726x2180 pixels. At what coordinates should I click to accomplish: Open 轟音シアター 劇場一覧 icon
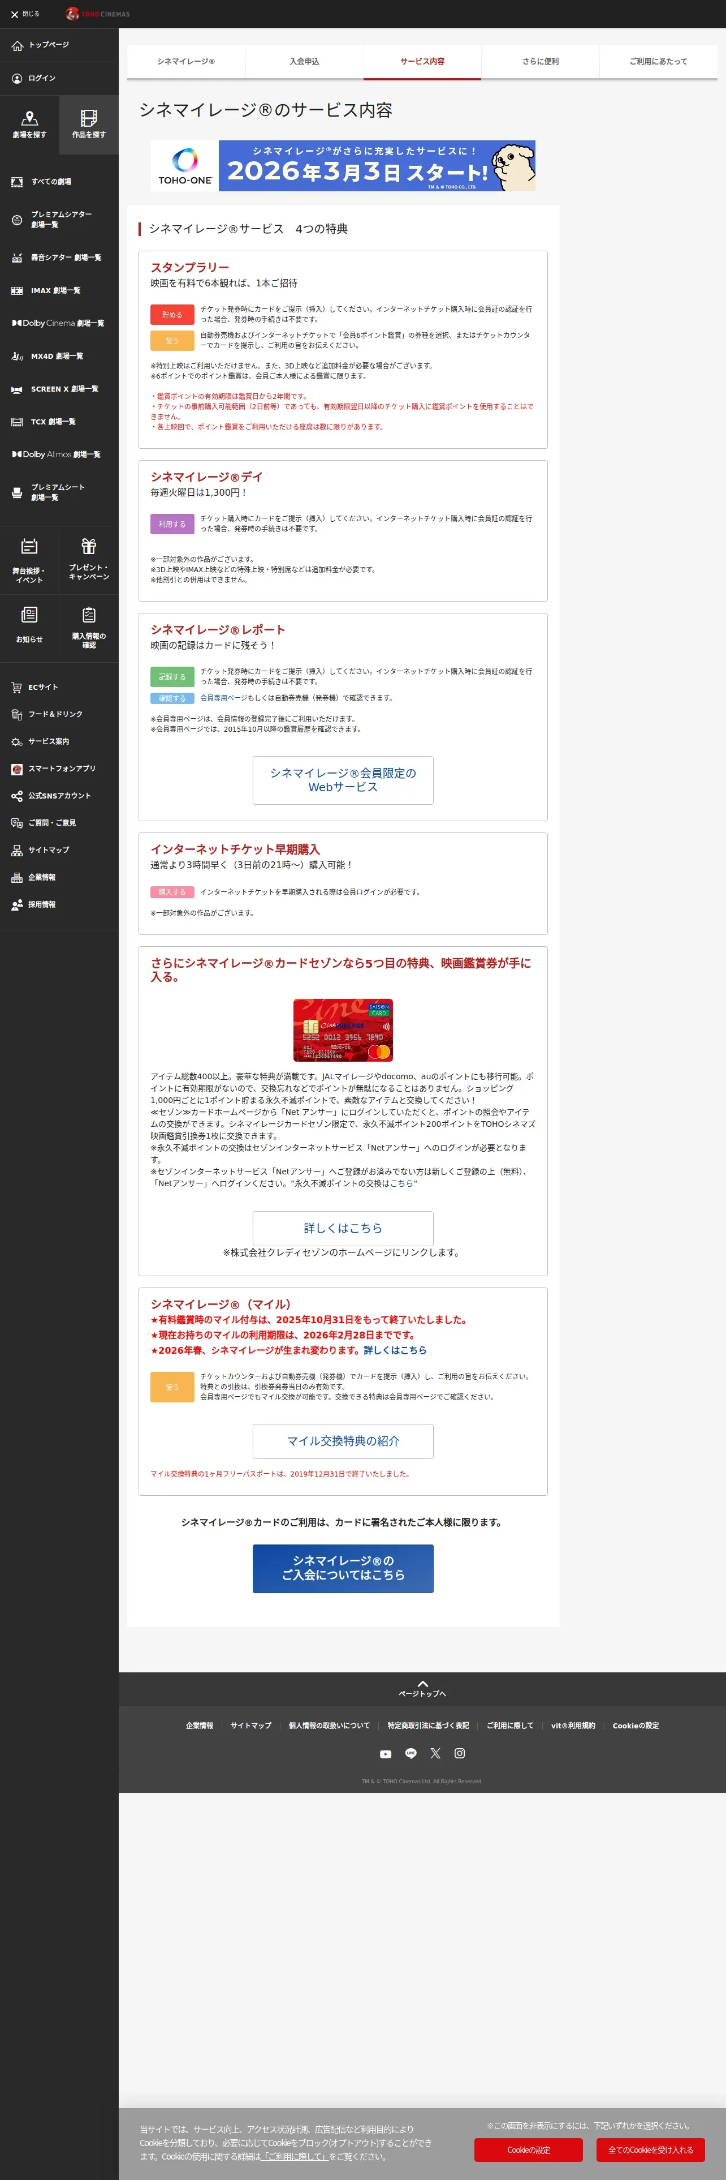point(17,258)
